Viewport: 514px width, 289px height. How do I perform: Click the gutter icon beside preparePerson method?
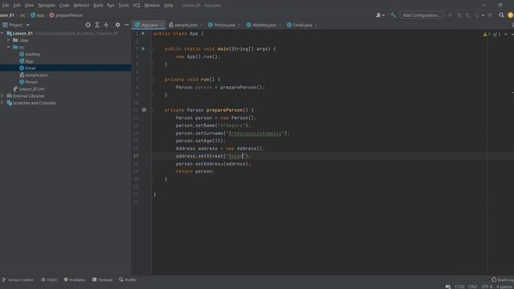pos(144,110)
